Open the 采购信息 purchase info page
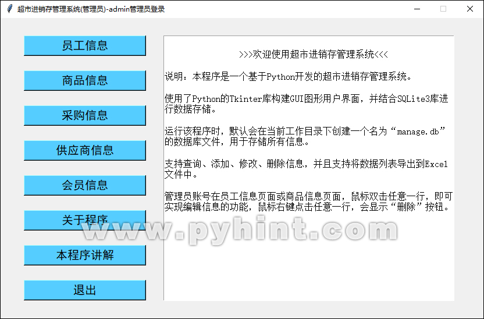 85,115
